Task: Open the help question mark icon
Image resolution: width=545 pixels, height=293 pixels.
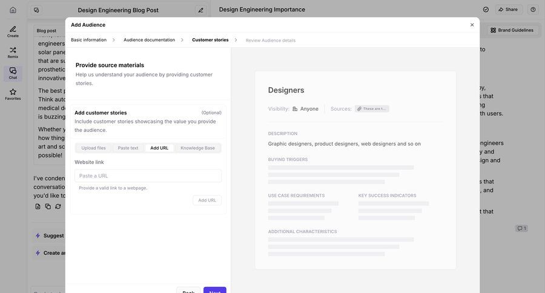Action: point(533,10)
